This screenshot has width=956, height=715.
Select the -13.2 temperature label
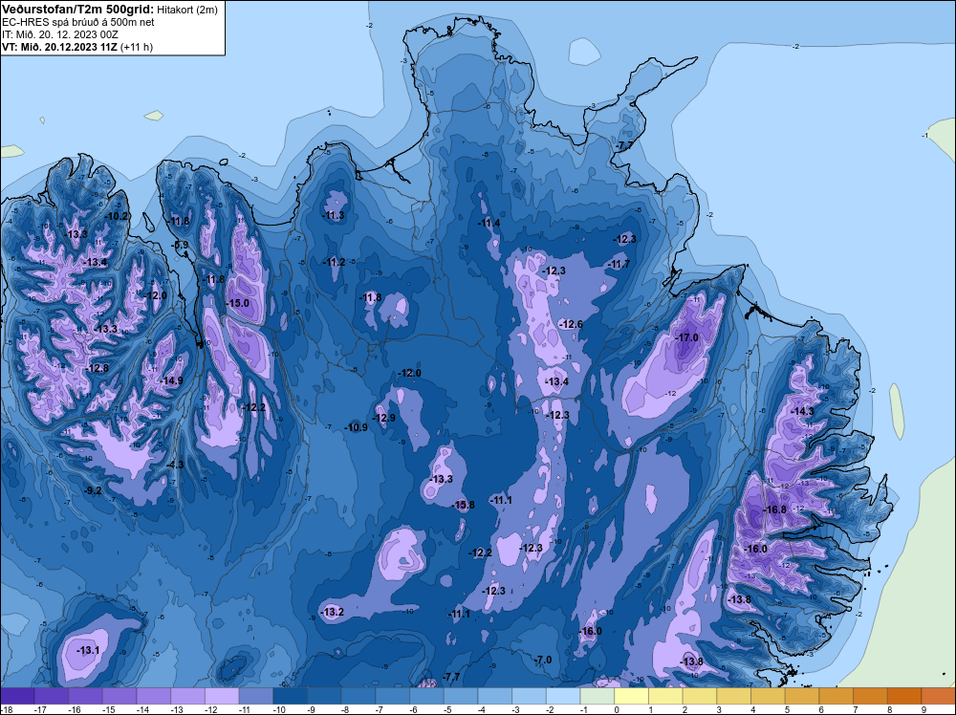pos(333,612)
